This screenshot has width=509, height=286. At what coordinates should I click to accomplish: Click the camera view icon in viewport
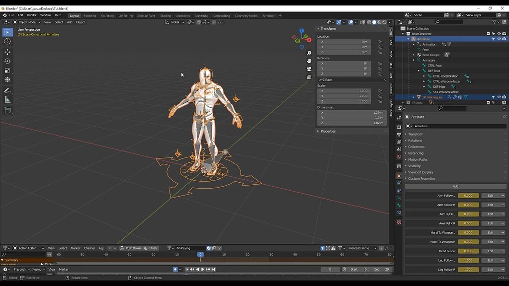(309, 69)
